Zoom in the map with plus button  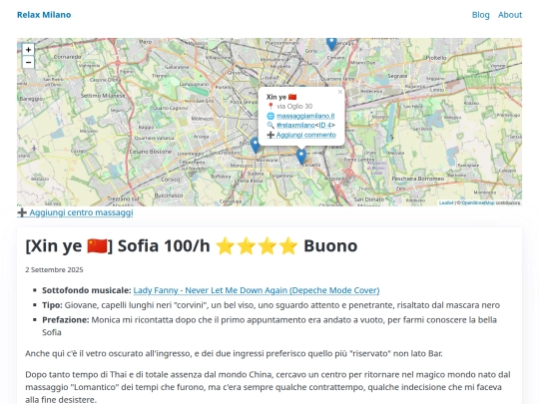pos(28,50)
